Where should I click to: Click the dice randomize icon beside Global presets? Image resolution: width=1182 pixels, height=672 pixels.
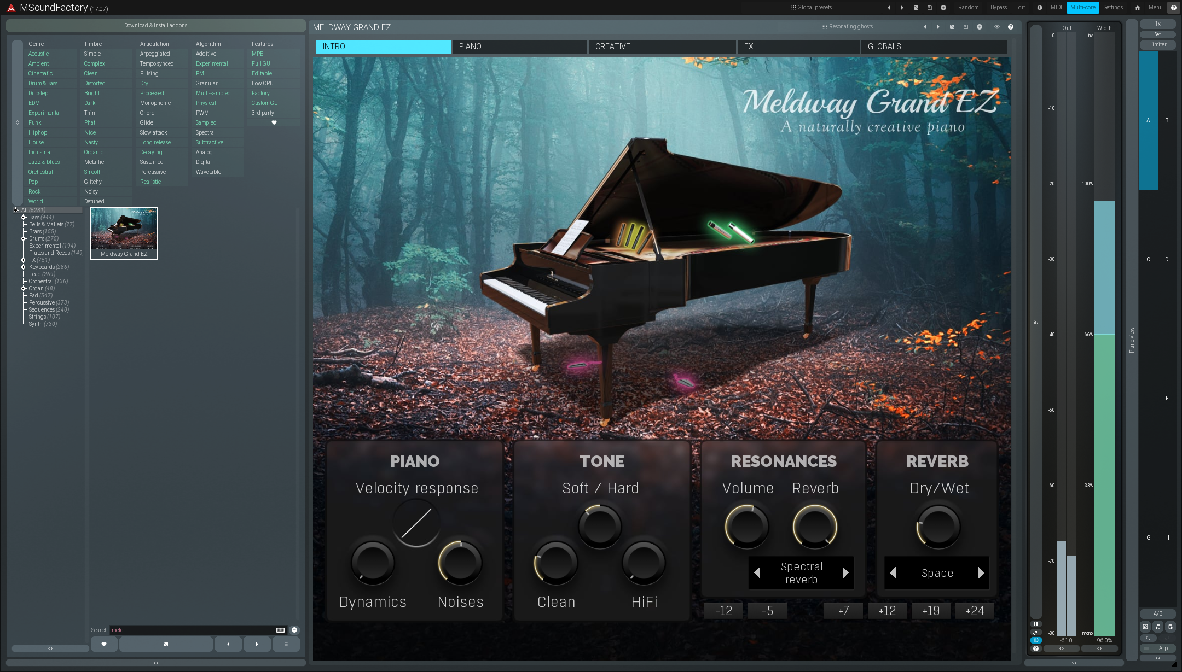916,8
